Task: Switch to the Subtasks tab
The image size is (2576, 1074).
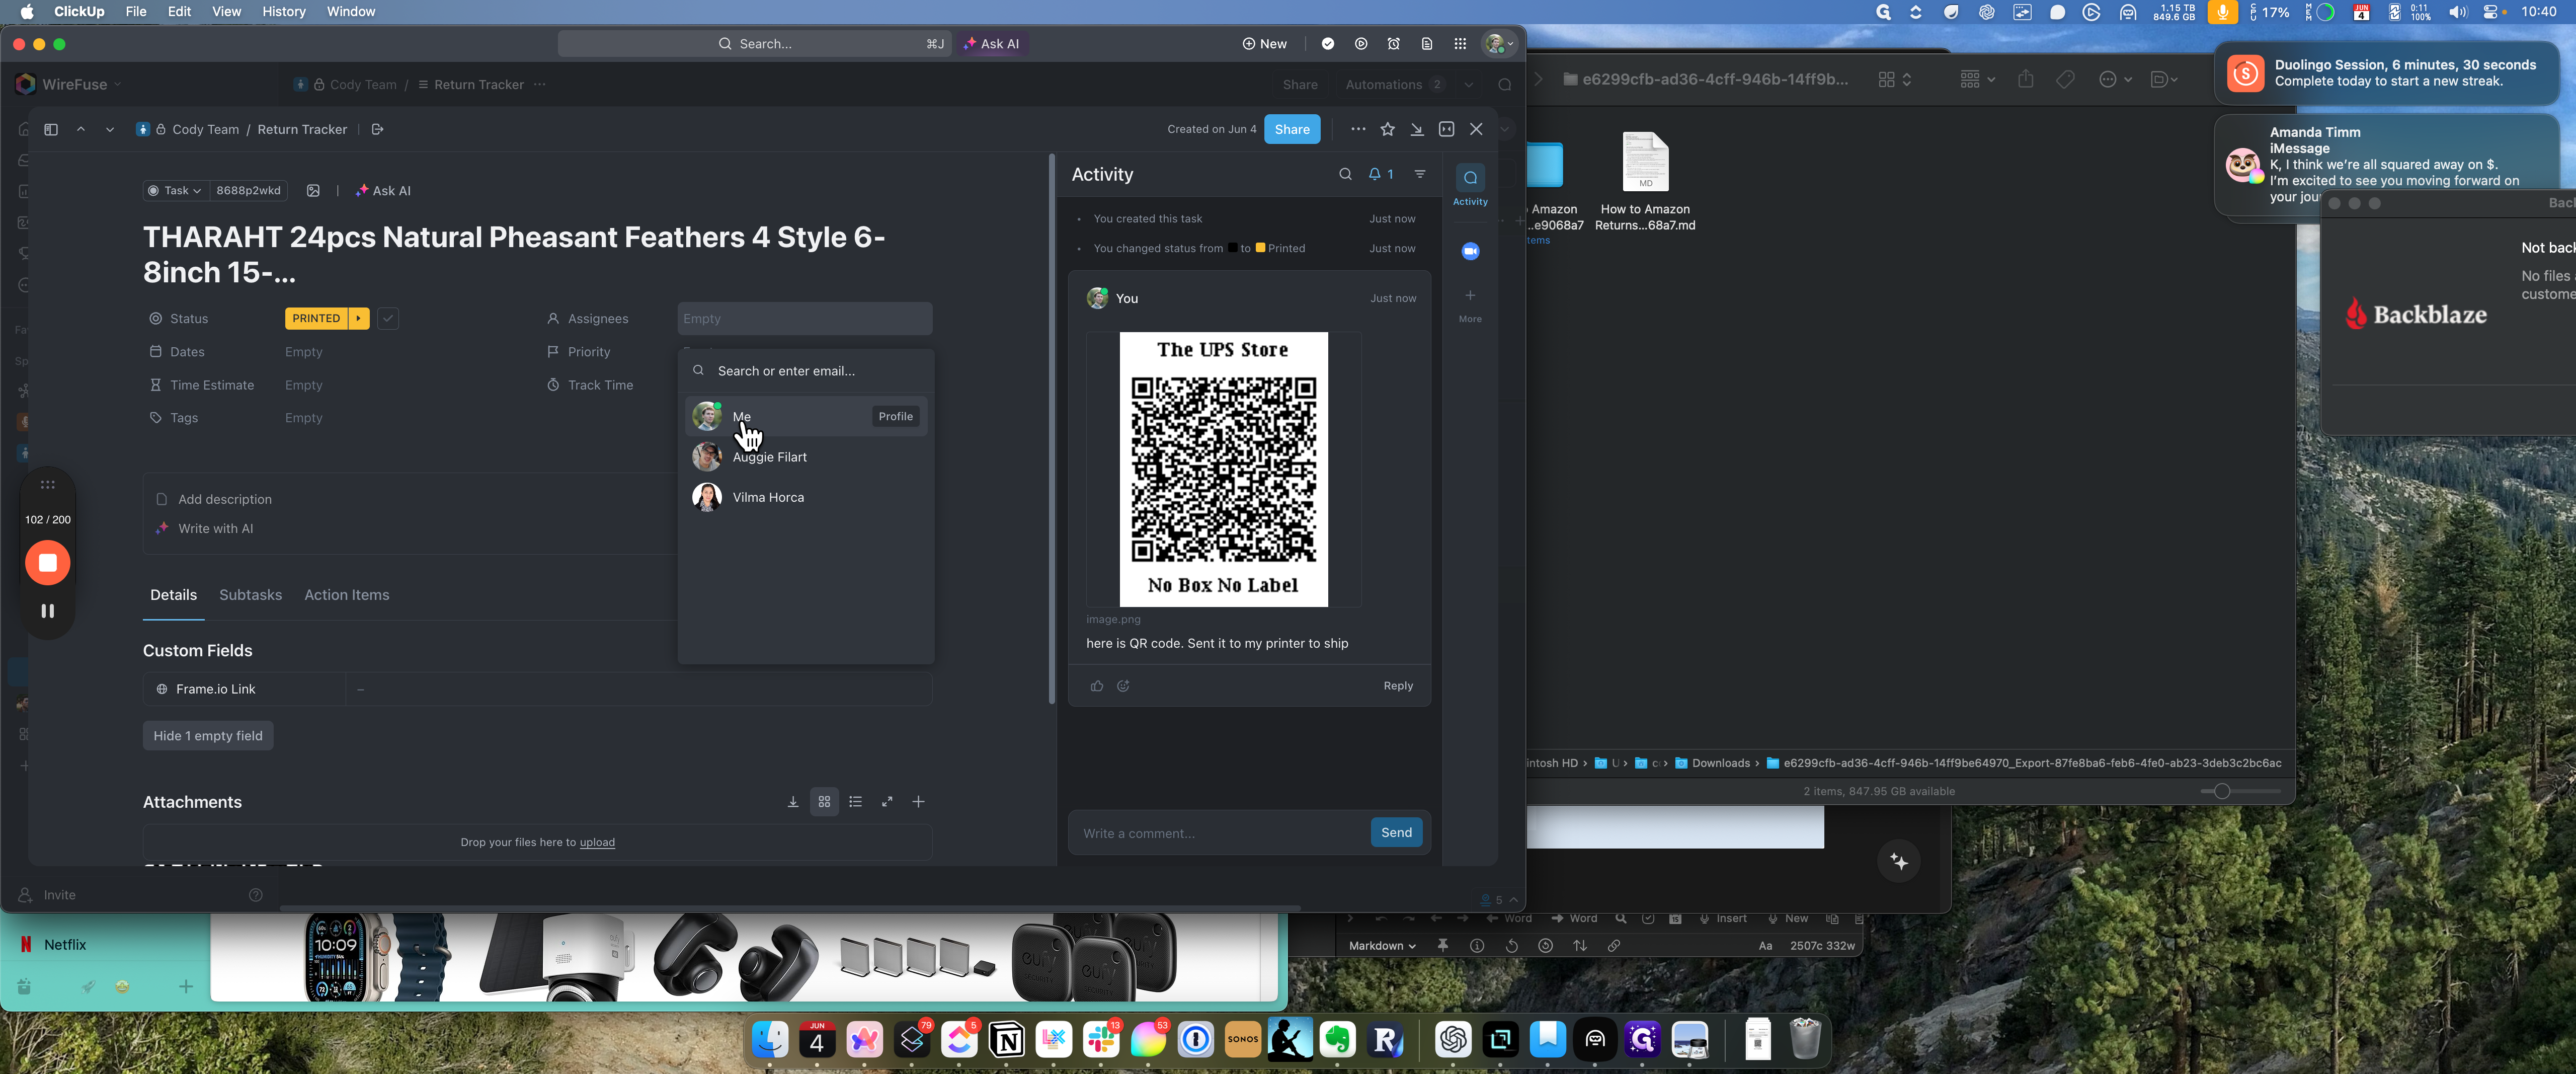Action: point(250,595)
